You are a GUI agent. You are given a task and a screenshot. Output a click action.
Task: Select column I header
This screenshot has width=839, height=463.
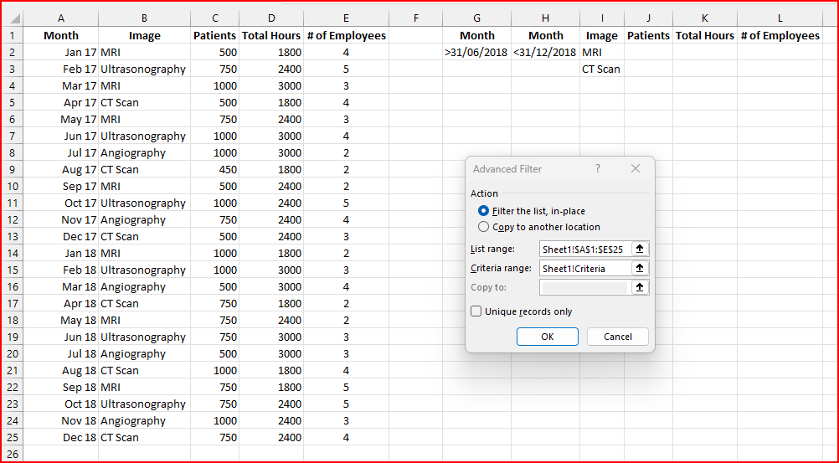(x=602, y=18)
